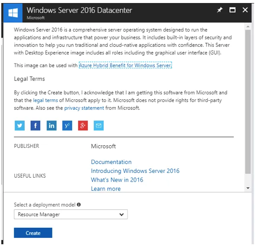This screenshot has height=249, width=255.
Task: Click the Microsoft publisher value
Action: tap(103, 146)
